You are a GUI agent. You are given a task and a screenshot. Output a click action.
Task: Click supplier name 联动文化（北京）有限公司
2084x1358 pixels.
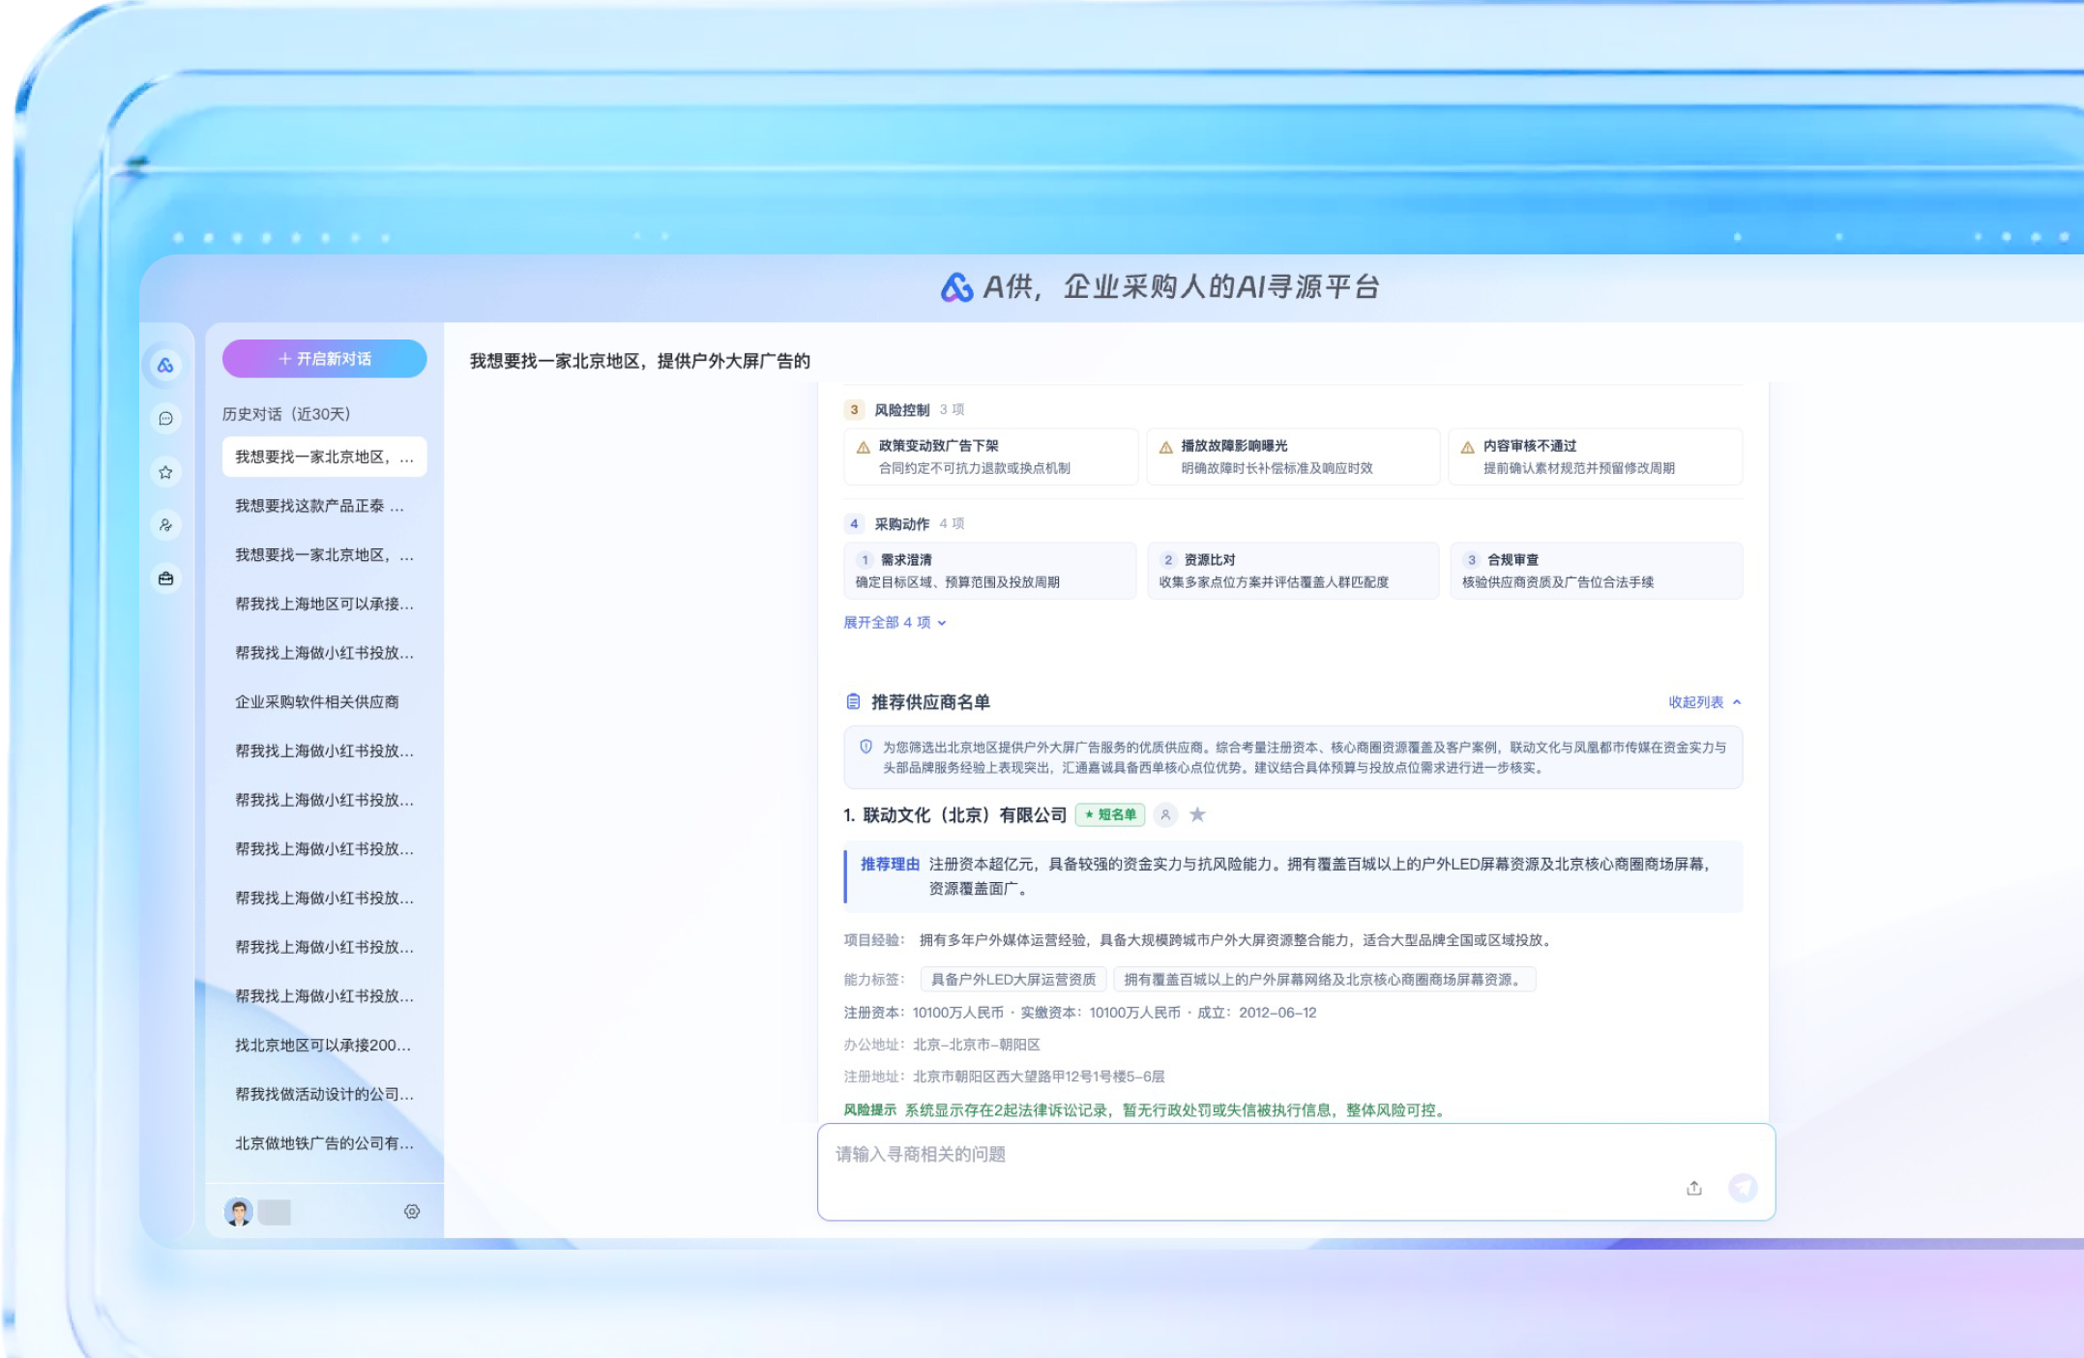964,815
